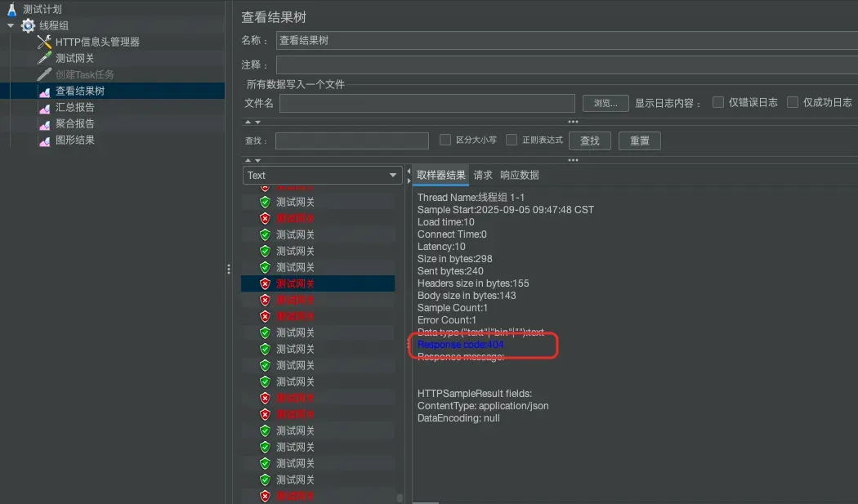Click into the 查找 search text field

pyautogui.click(x=352, y=140)
